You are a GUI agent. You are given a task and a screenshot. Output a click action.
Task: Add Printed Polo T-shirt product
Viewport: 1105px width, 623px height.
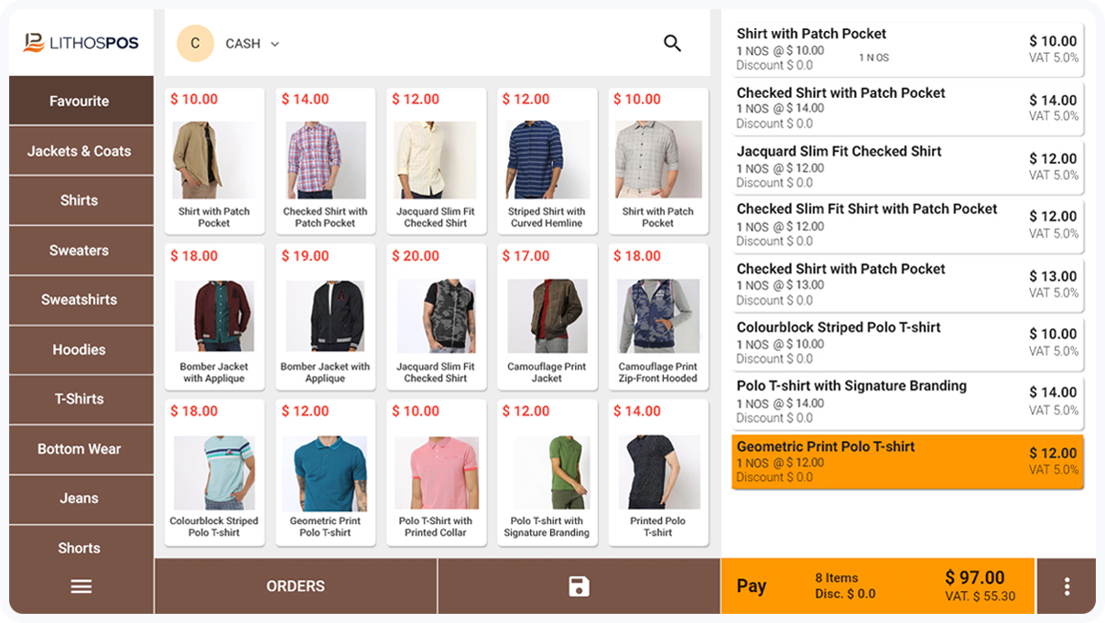[657, 472]
